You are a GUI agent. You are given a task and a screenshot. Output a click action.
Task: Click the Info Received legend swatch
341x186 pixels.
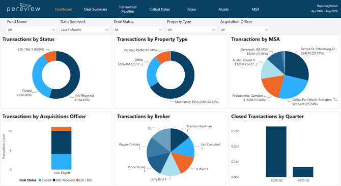pyautogui.click(x=54, y=180)
